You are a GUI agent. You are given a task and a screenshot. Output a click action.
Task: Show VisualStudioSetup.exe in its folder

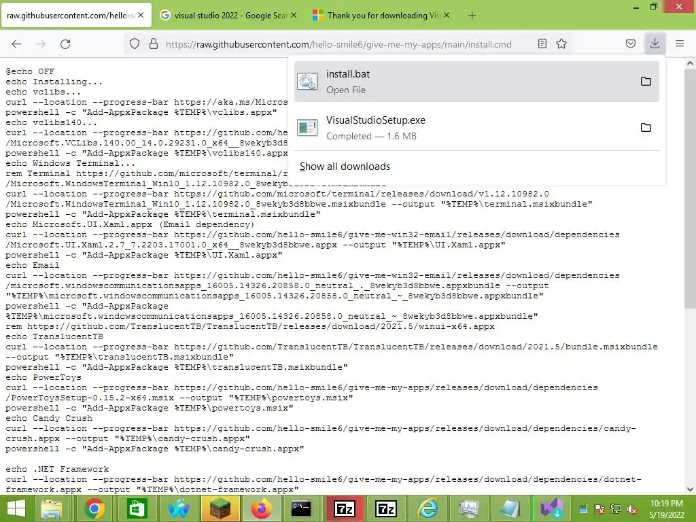[x=646, y=127]
